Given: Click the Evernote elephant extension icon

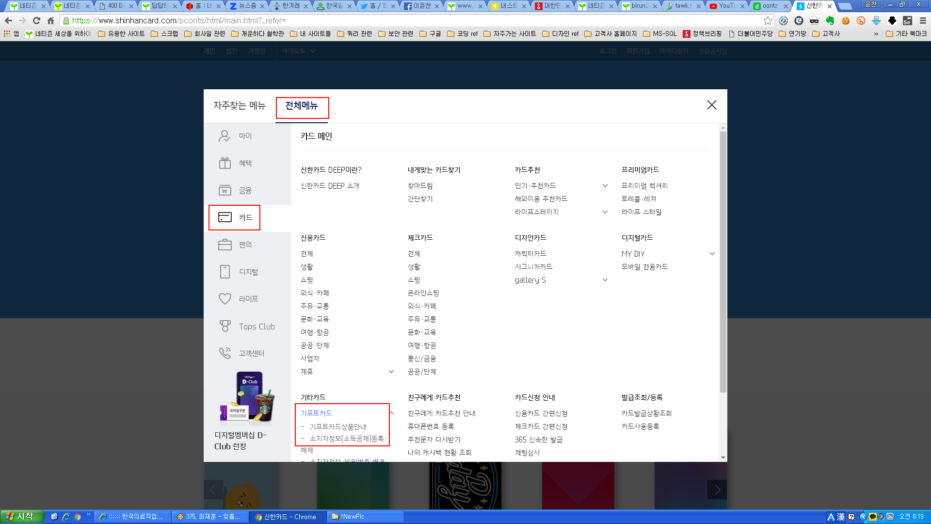Looking at the screenshot, I should [x=830, y=20].
